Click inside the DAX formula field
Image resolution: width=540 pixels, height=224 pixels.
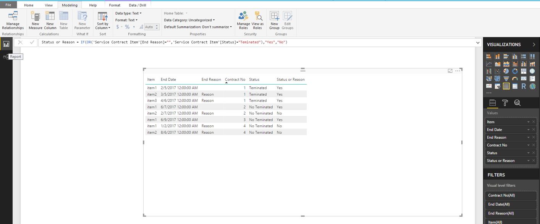(x=256, y=42)
